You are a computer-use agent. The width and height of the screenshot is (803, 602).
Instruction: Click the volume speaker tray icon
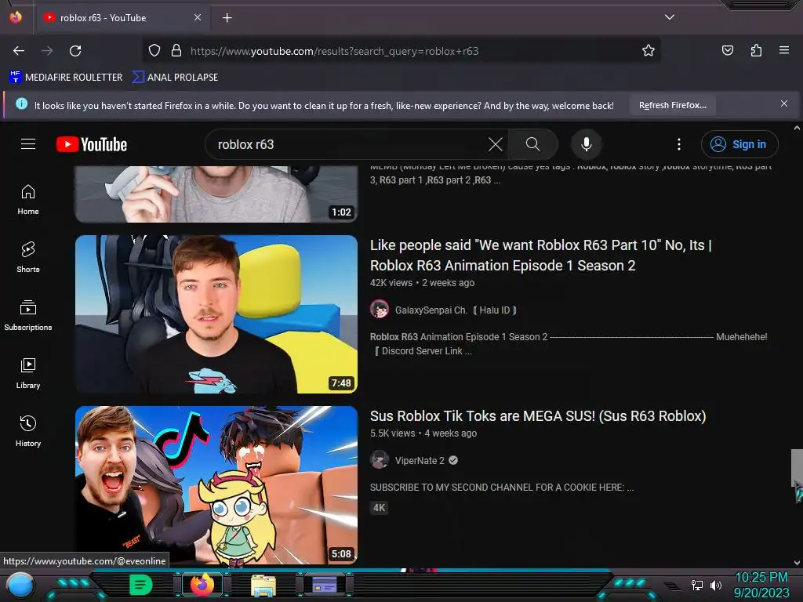tap(715, 585)
